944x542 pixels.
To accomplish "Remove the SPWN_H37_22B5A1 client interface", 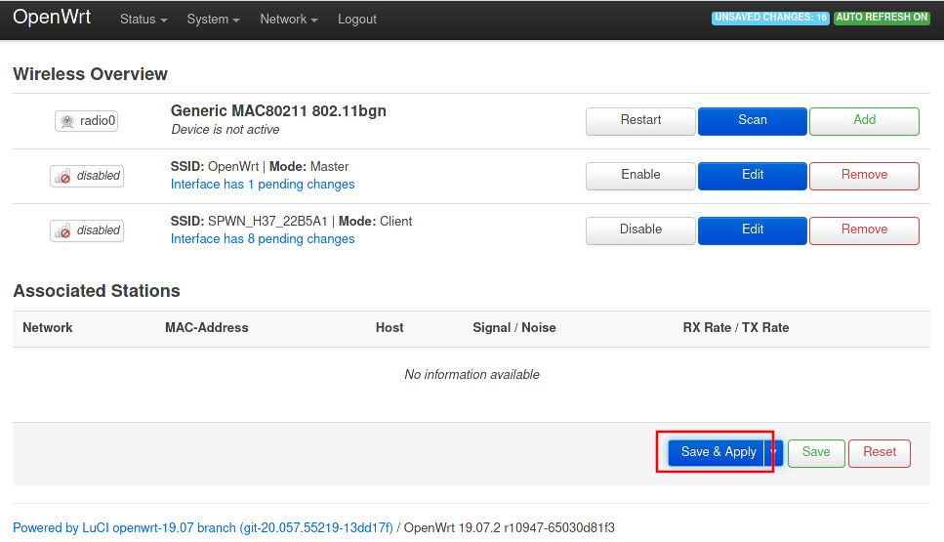I will [865, 230].
